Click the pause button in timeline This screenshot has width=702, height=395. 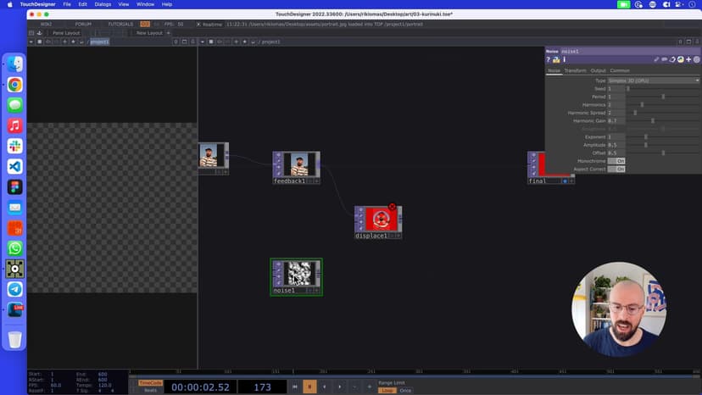(309, 387)
